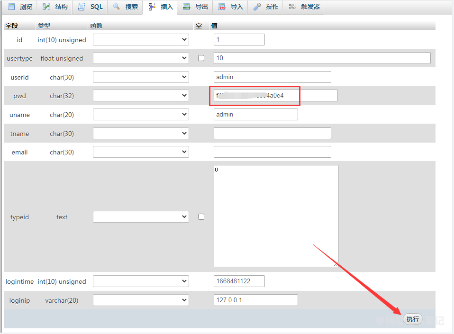Click into the typeid text area

coord(276,216)
